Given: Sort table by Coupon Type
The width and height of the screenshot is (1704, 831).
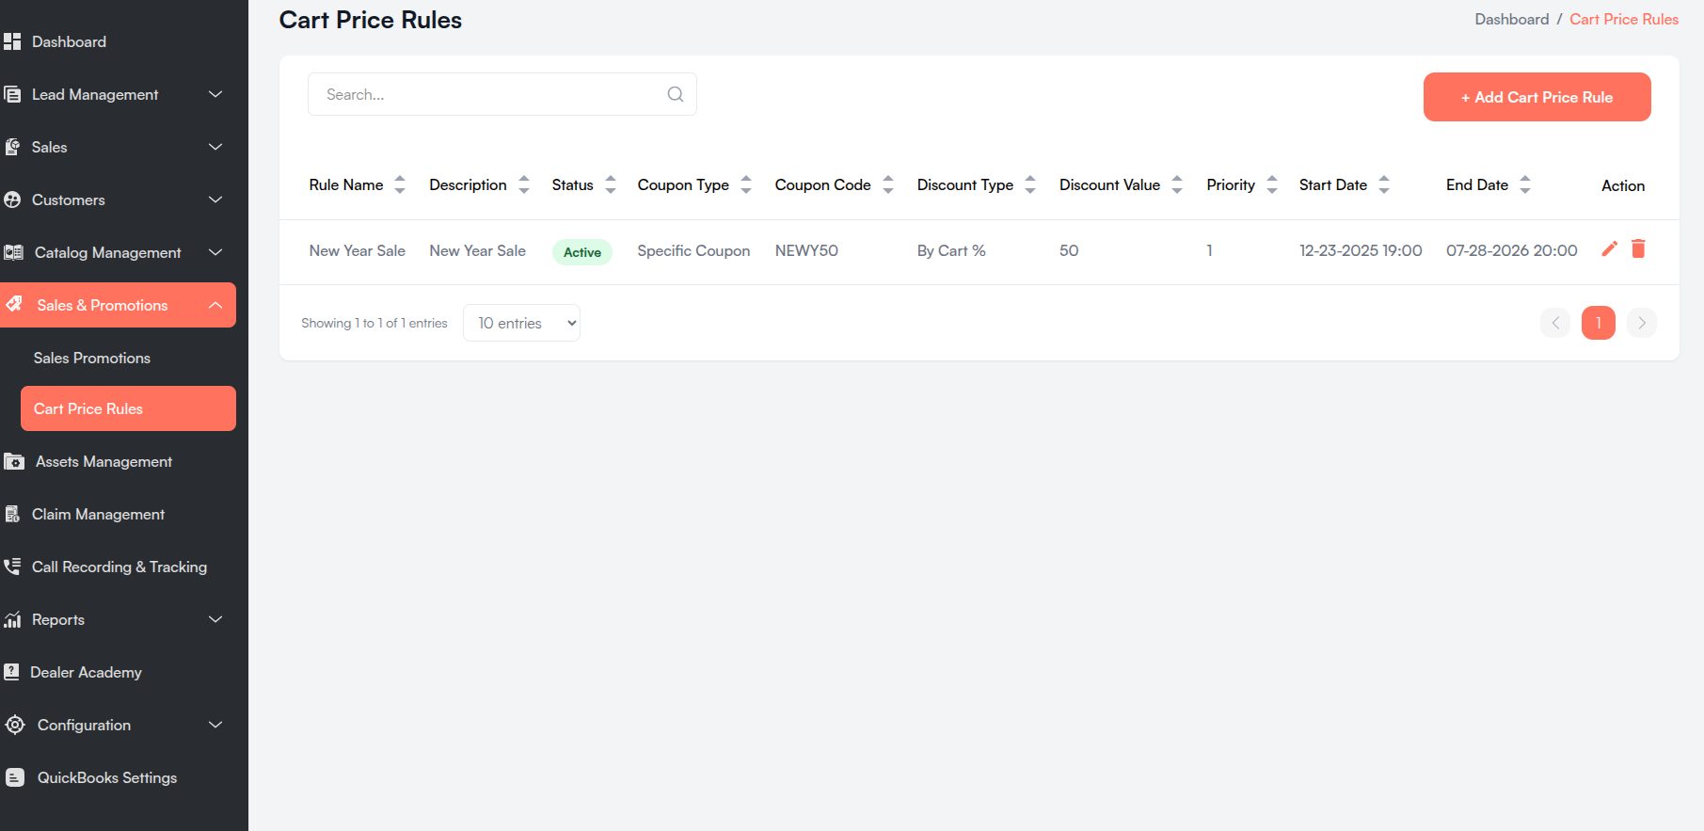Looking at the screenshot, I should click(x=746, y=184).
